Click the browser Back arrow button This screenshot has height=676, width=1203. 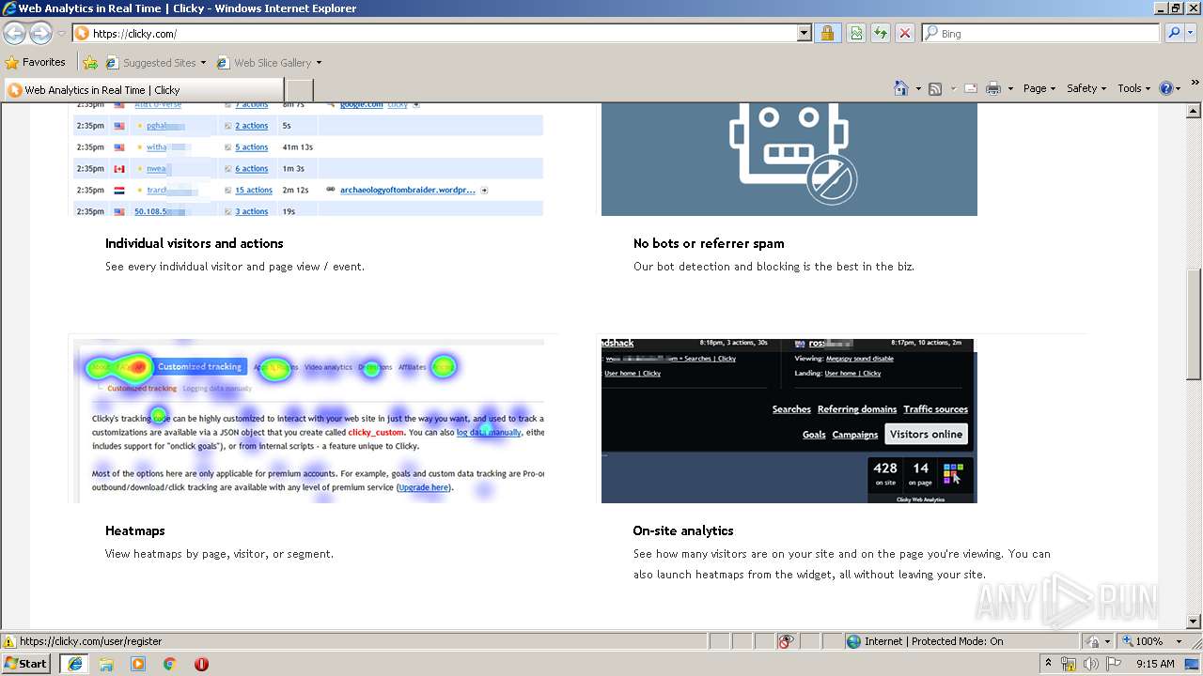14,34
